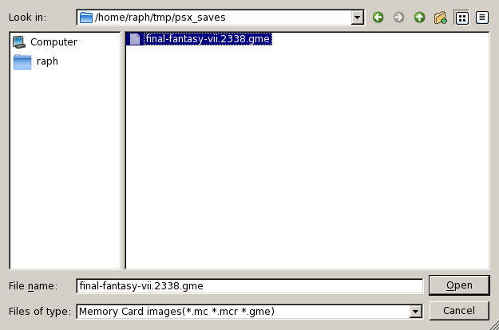The image size is (499, 330).
Task: Click the Cancel button
Action: tap(459, 311)
